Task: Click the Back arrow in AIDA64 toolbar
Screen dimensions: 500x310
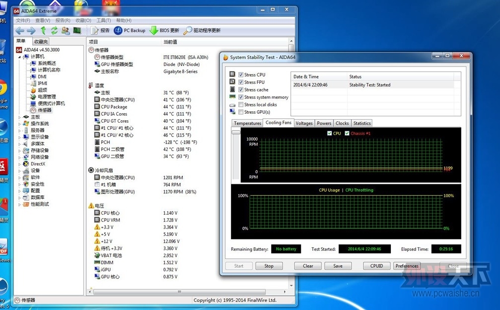Action: tap(20, 31)
